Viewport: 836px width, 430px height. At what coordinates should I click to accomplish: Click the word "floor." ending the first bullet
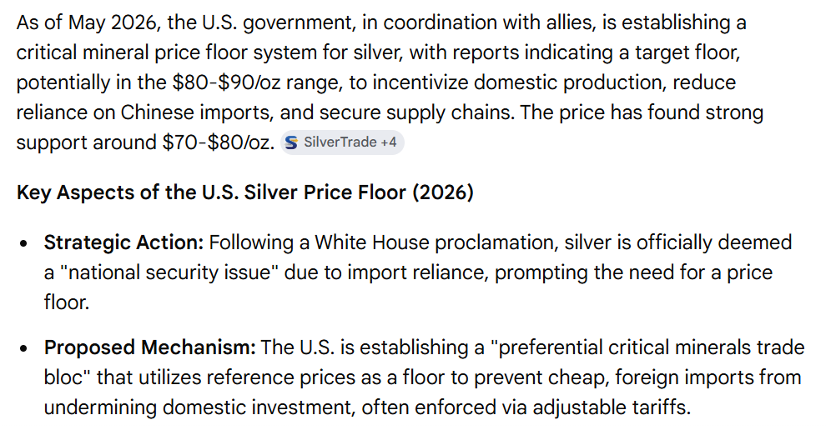[x=67, y=302]
